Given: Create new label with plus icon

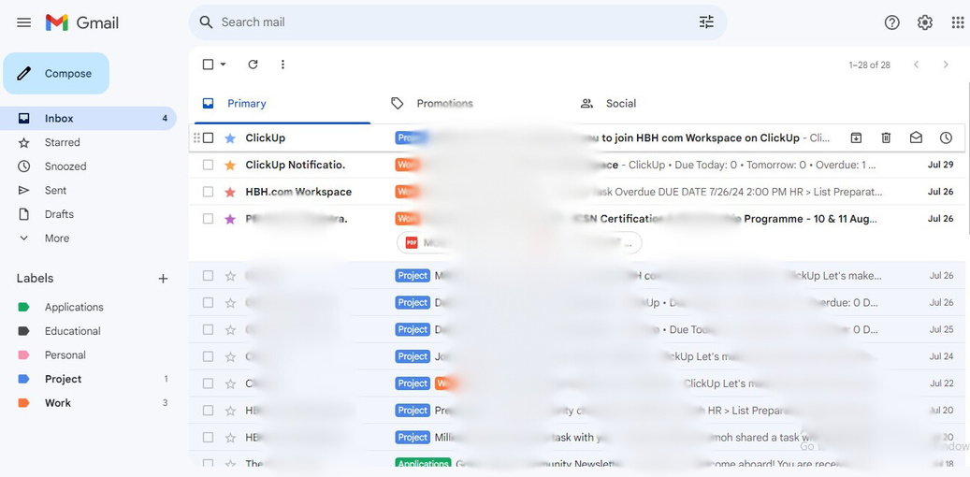Looking at the screenshot, I should 163,279.
